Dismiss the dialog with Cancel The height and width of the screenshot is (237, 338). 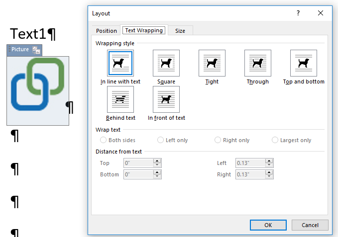click(310, 225)
